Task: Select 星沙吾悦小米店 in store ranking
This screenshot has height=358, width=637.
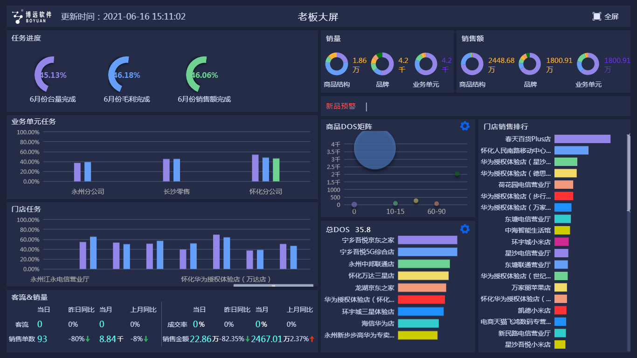Action: click(527, 344)
